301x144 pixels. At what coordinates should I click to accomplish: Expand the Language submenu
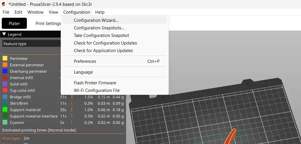point(83,72)
